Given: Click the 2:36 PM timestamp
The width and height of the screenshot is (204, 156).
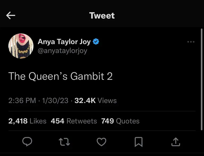Looking at the screenshot, I should coord(22,101).
